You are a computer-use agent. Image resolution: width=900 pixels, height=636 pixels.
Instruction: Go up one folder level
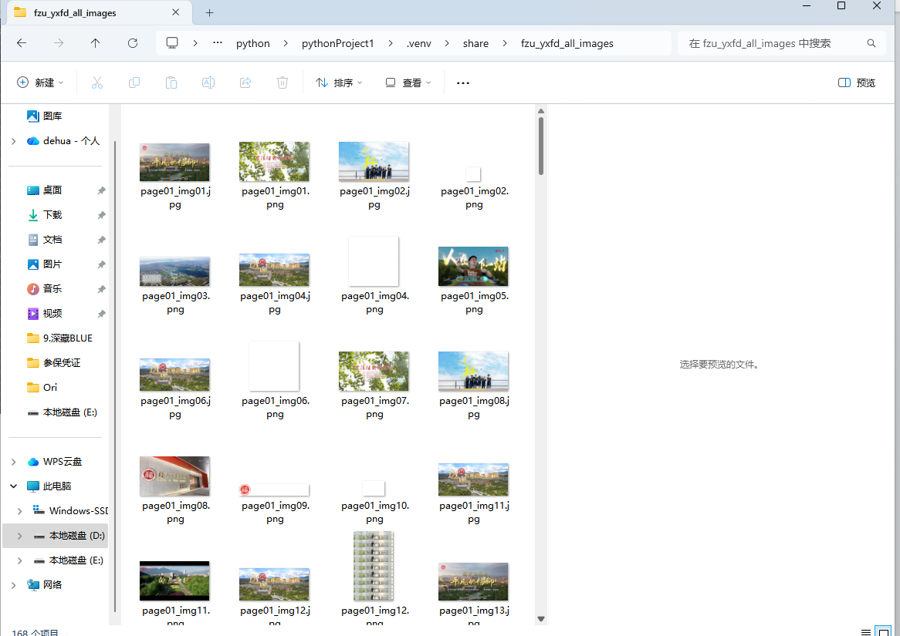pyautogui.click(x=96, y=43)
